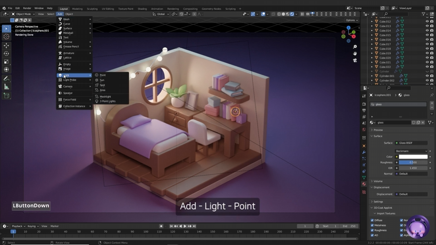Open the Material properties tab icon

point(364,184)
